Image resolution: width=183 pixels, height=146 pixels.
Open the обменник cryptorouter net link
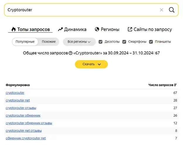pyautogui.click(x=26, y=138)
